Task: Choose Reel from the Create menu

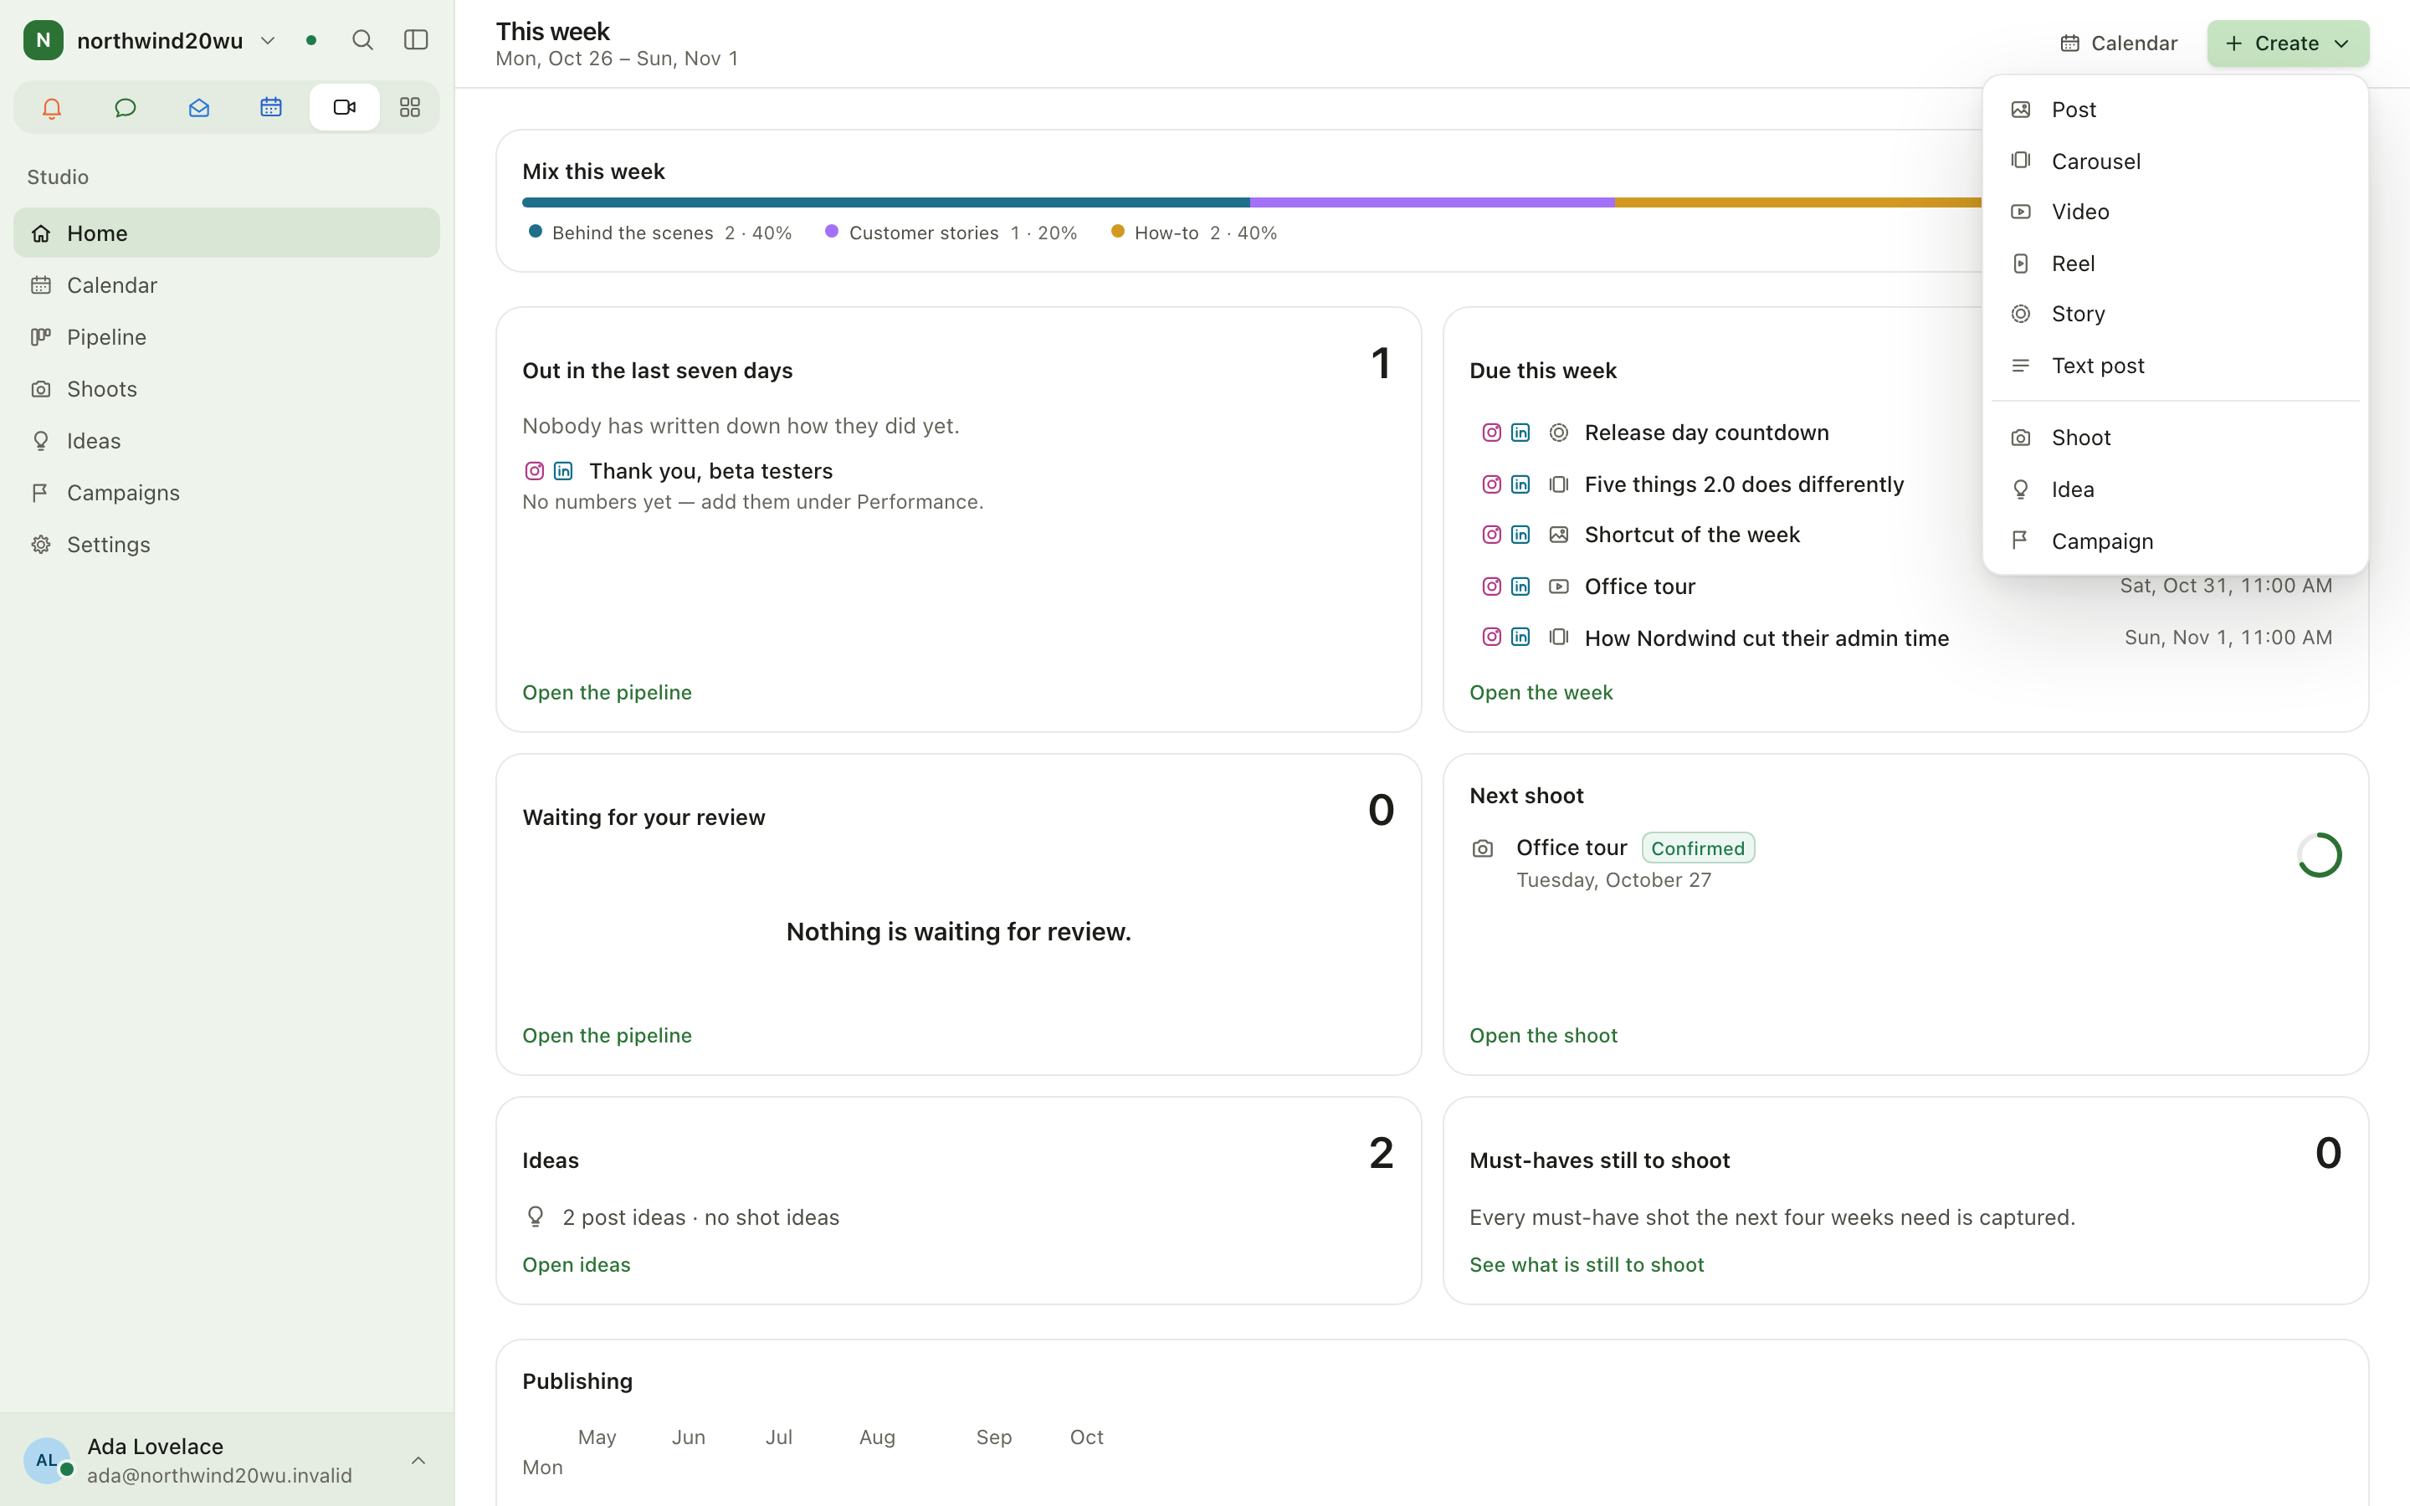Action: click(2175, 263)
